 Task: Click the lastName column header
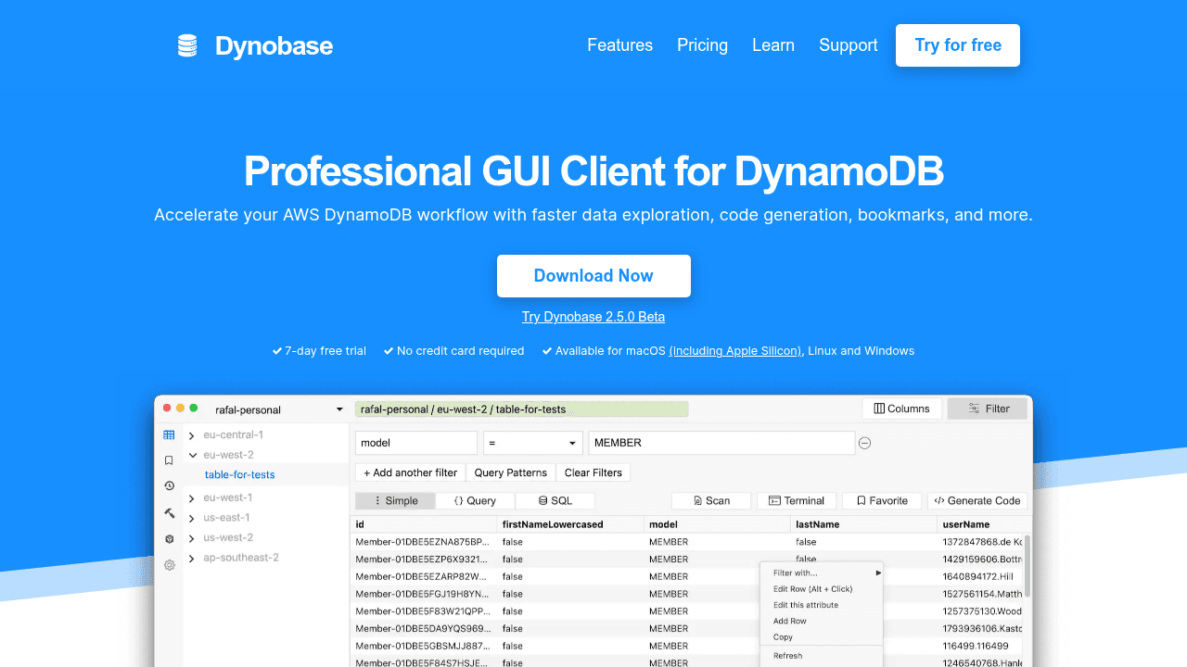[x=862, y=524]
